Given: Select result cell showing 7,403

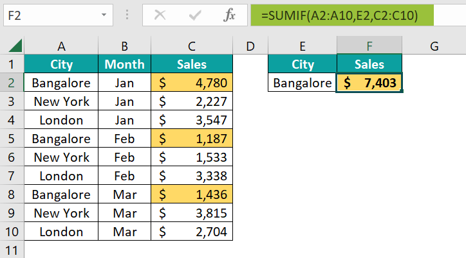Looking at the screenshot, I should [x=369, y=83].
